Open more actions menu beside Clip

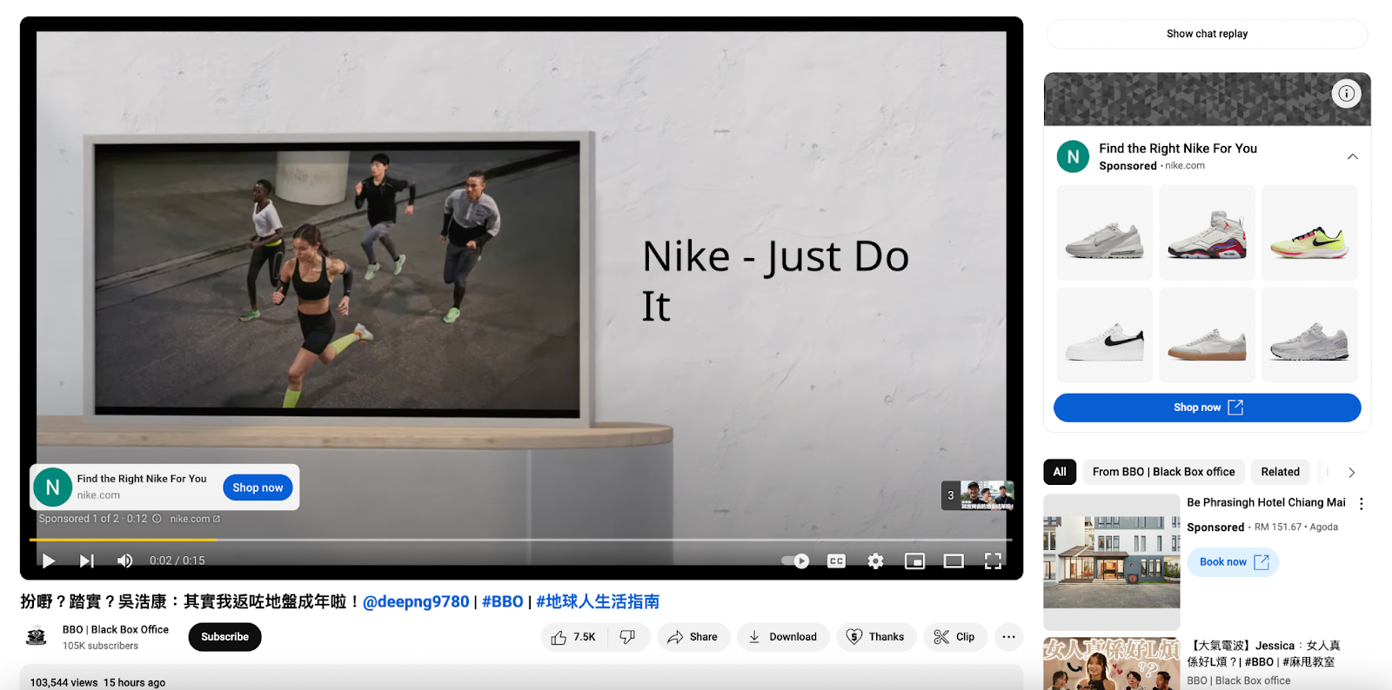click(x=1008, y=637)
